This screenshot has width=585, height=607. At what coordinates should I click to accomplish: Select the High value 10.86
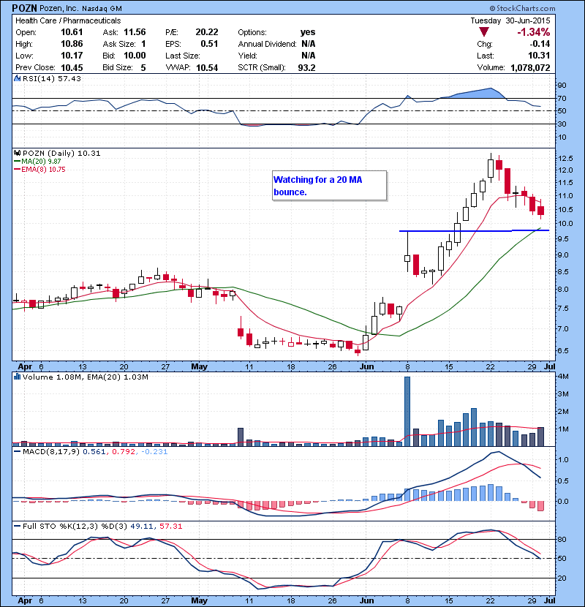tap(72, 44)
